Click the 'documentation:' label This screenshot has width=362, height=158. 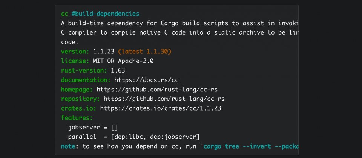[x=86, y=80]
